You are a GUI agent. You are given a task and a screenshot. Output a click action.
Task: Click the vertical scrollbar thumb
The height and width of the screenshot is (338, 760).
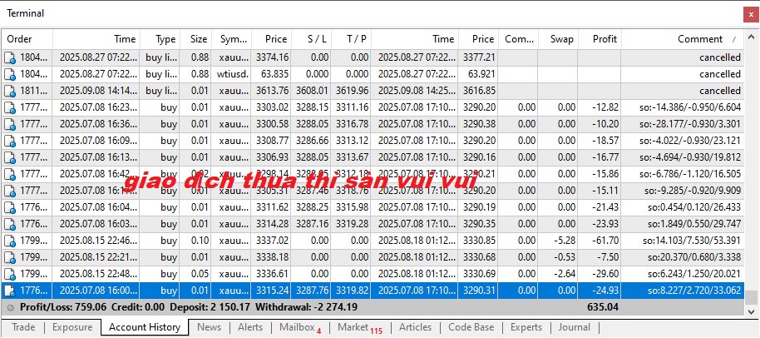(752, 296)
